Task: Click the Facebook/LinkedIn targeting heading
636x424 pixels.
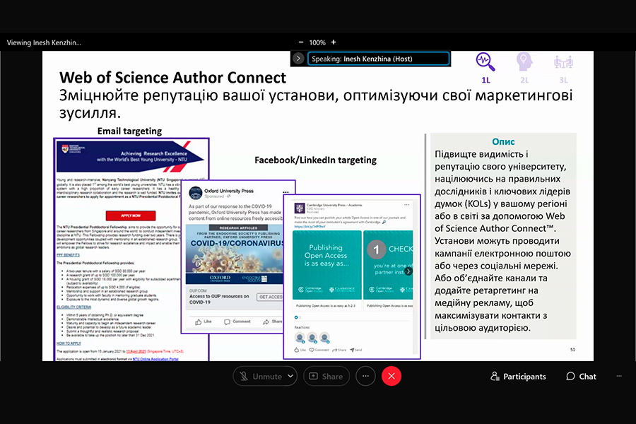Action: coord(316,160)
